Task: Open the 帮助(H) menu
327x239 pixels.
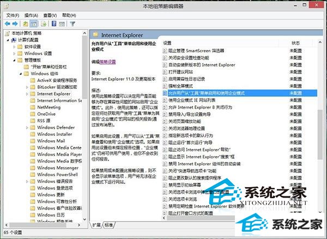Action: pyautogui.click(x=69, y=15)
